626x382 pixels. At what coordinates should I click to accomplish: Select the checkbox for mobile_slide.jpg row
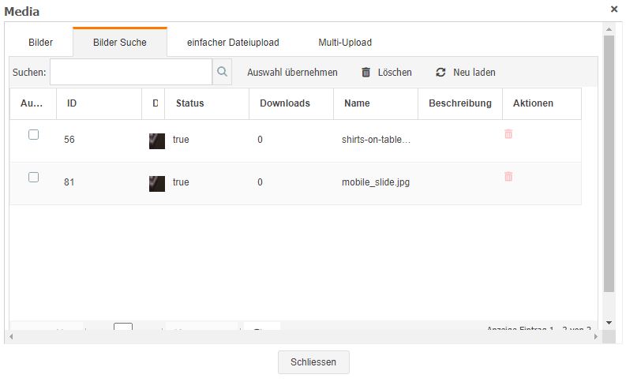(x=33, y=178)
